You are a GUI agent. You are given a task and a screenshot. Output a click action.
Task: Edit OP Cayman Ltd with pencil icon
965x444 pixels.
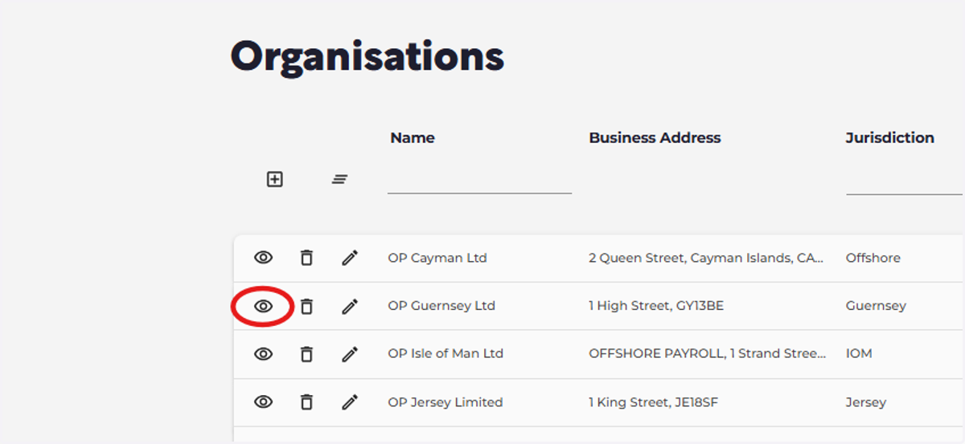(350, 258)
